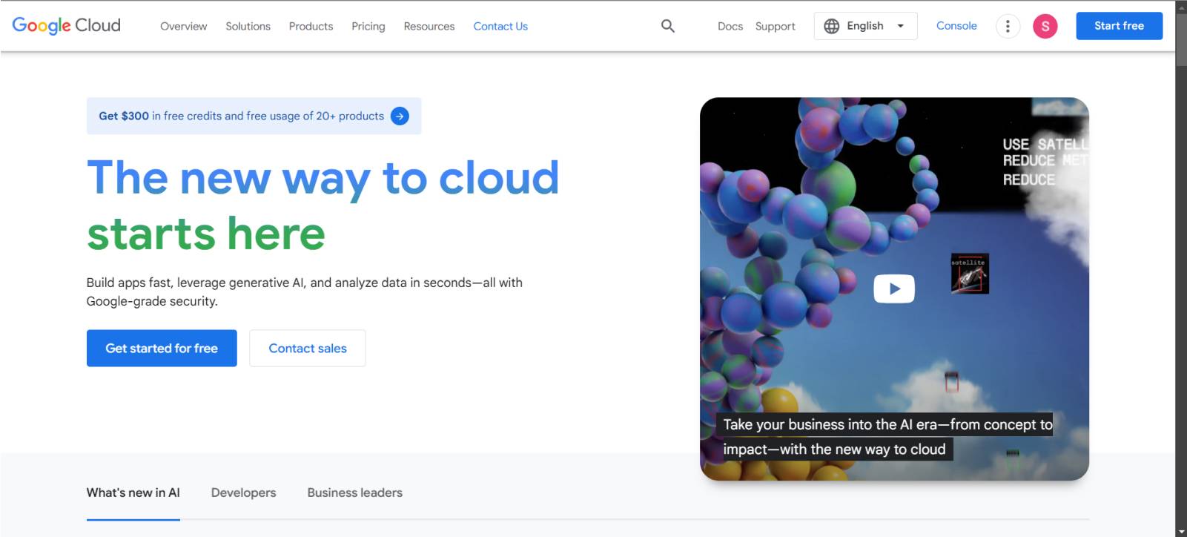Open the Pricing menu

point(368,26)
